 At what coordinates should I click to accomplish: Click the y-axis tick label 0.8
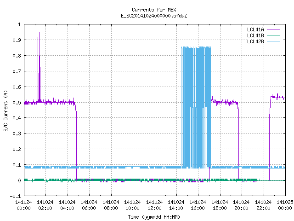point(17,56)
